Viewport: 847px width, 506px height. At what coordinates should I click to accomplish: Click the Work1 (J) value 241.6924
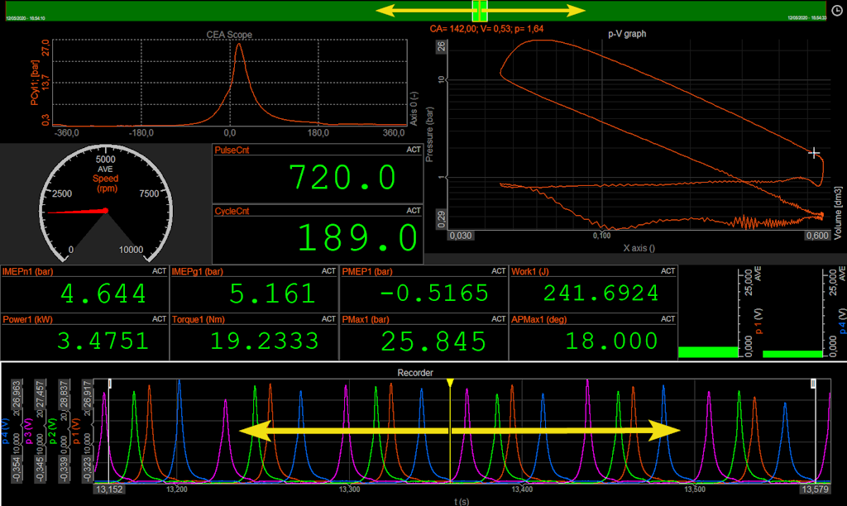point(601,294)
